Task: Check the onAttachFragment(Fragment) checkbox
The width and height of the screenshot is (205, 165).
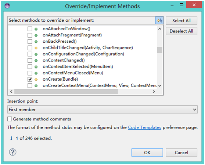Action: click(30, 35)
